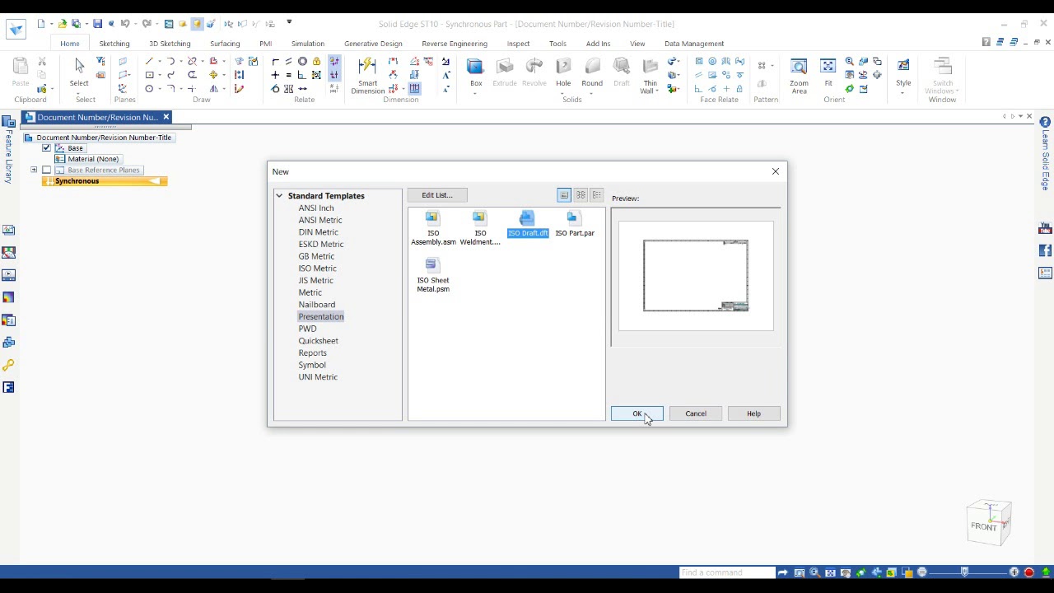Expand the Base Reference Planes node
Image resolution: width=1054 pixels, height=593 pixels.
click(34, 170)
